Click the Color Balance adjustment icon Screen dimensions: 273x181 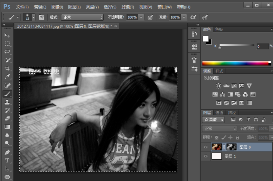pyautogui.click(x=222, y=94)
